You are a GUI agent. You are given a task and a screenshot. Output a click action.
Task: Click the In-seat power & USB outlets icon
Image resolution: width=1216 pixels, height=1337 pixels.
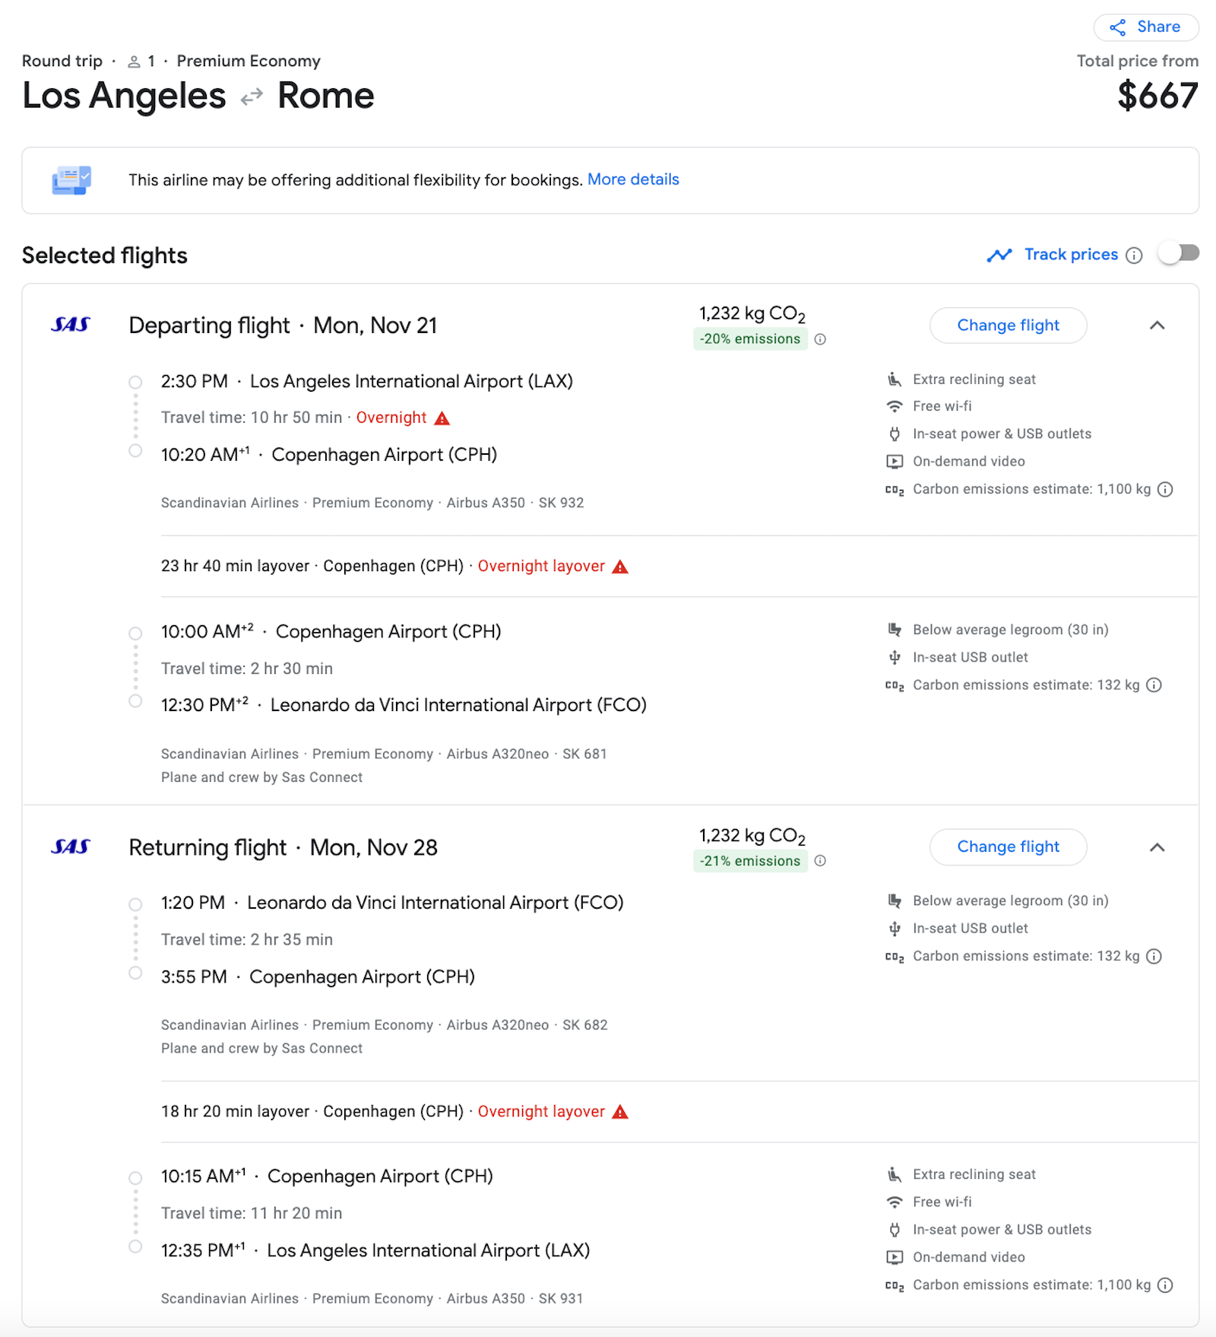click(x=895, y=433)
